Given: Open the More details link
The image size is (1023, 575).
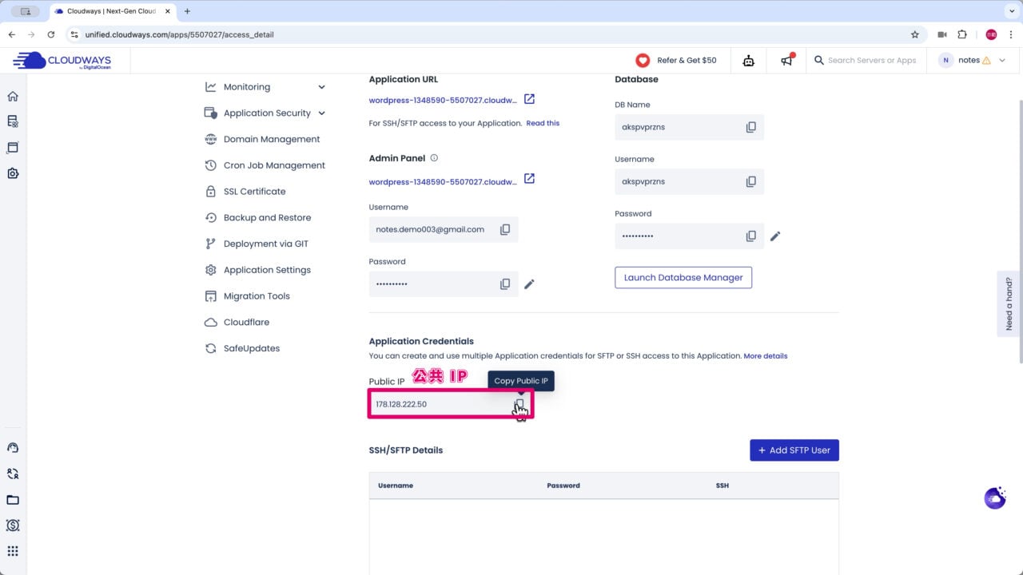Looking at the screenshot, I should 765,356.
